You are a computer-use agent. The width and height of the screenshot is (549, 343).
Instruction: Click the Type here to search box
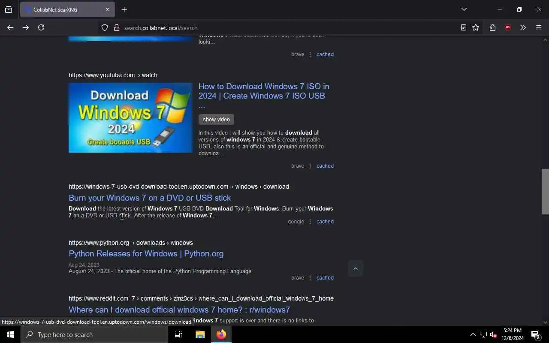pos(94,334)
